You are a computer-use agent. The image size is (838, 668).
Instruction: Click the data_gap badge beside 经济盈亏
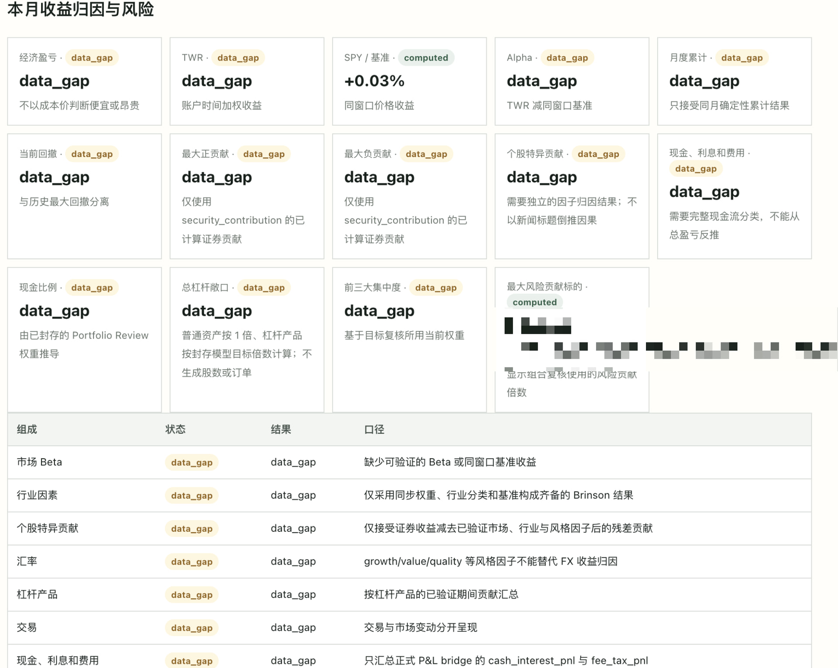coord(92,58)
